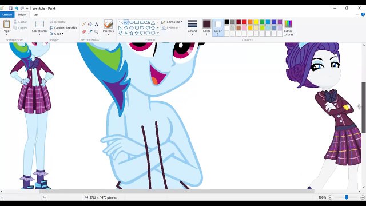Click the Pegar clipboard icon
This screenshot has width=366, height=206.
(6, 24)
